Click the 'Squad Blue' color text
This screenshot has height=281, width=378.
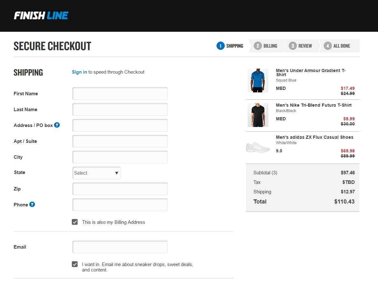(286, 80)
